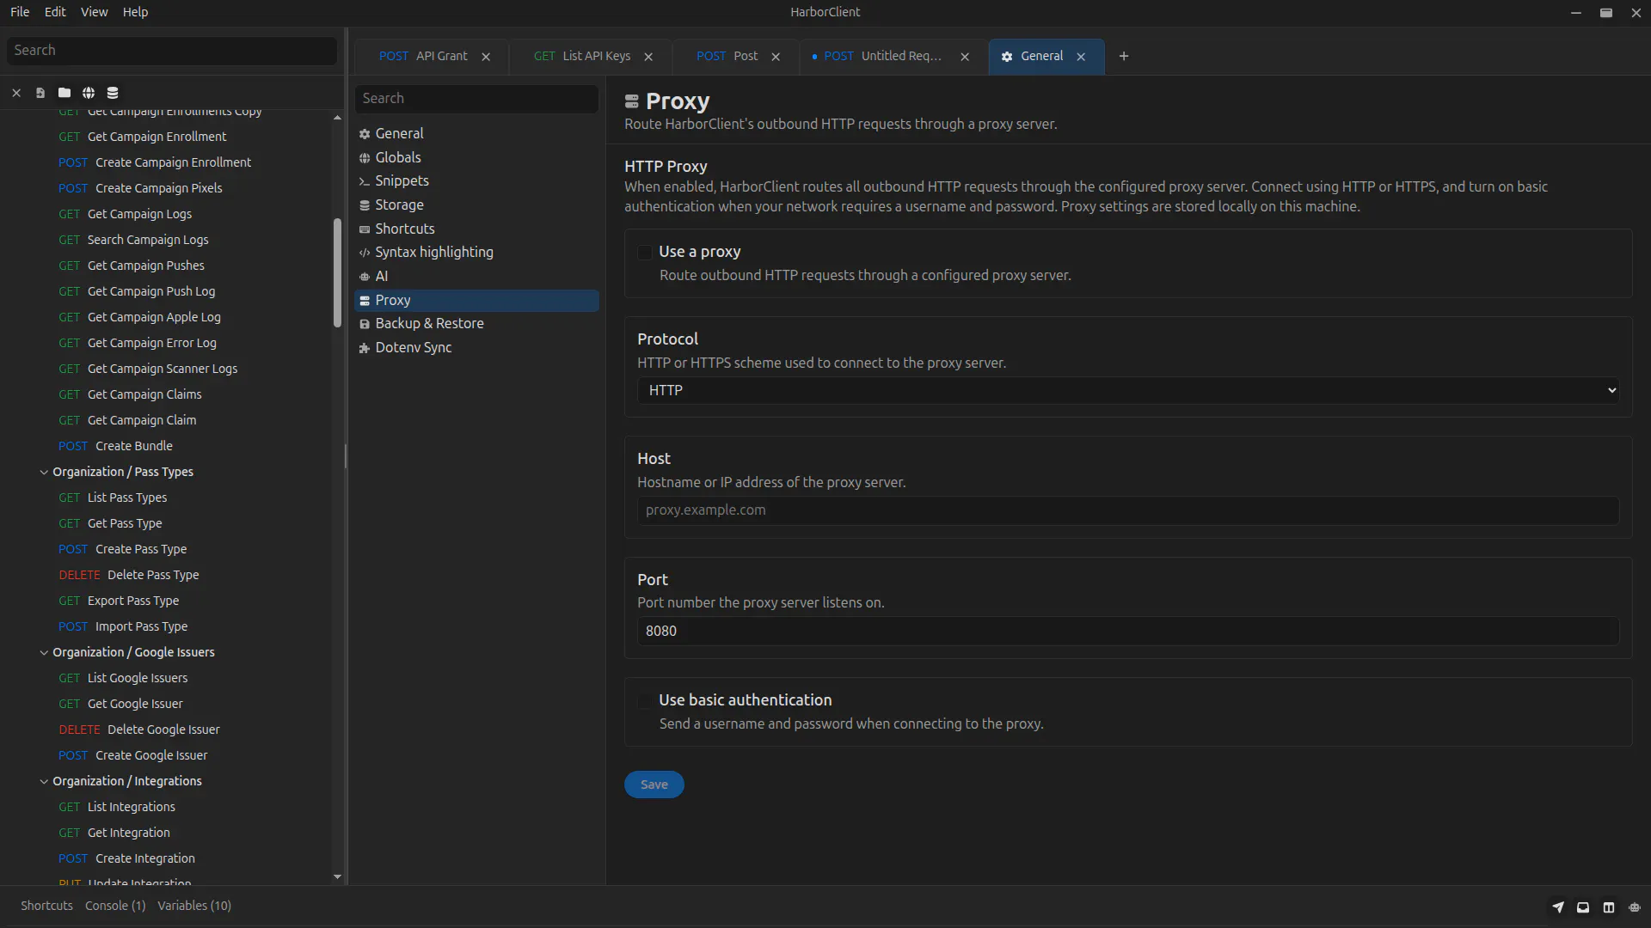Image resolution: width=1651 pixels, height=928 pixels.
Task: Click the request list vertical scrollbar thumb
Action: coord(337,273)
